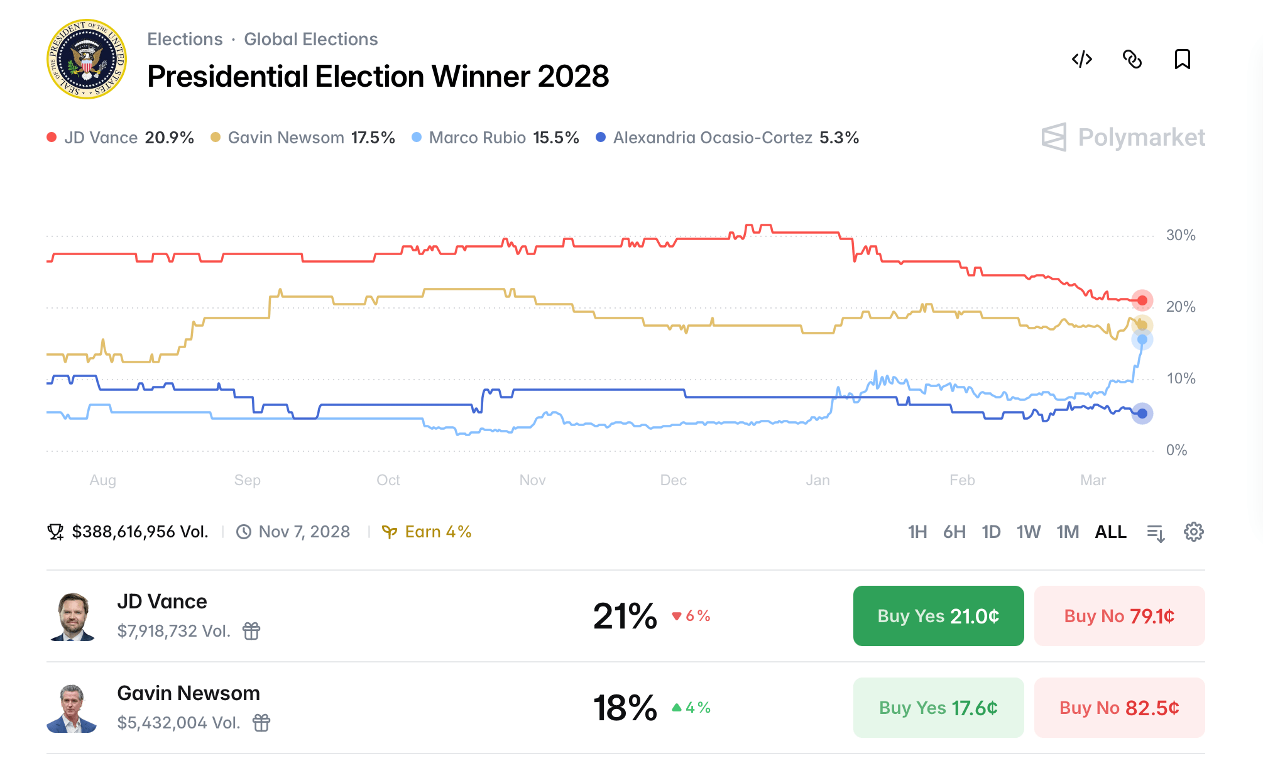The image size is (1263, 763).
Task: Copy the market link
Action: coord(1133,59)
